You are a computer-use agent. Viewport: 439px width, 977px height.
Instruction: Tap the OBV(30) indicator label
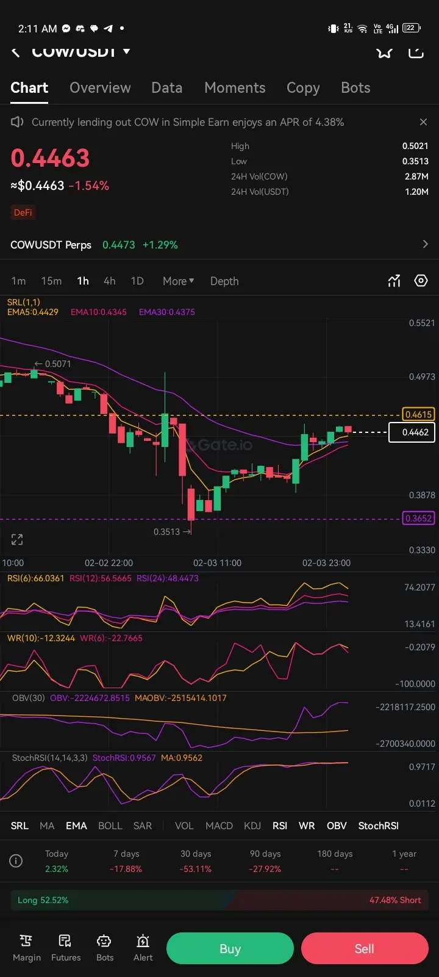(x=29, y=698)
